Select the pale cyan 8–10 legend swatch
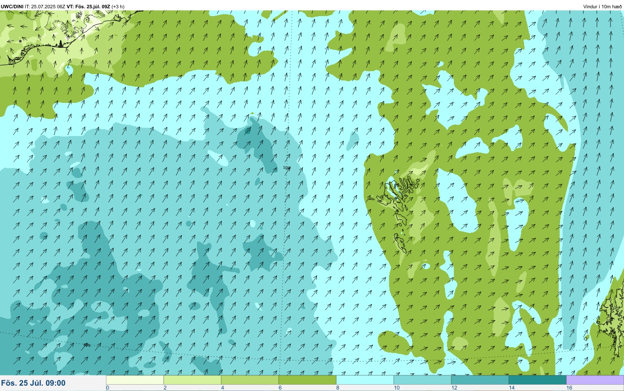The image size is (624, 391). (x=365, y=380)
